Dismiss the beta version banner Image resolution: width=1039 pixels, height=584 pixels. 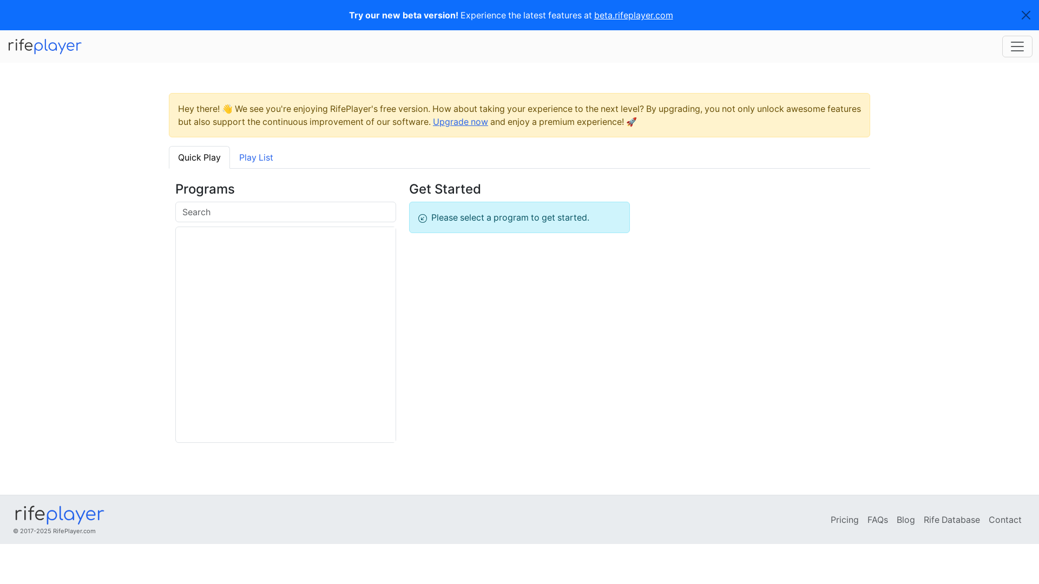point(1025,15)
